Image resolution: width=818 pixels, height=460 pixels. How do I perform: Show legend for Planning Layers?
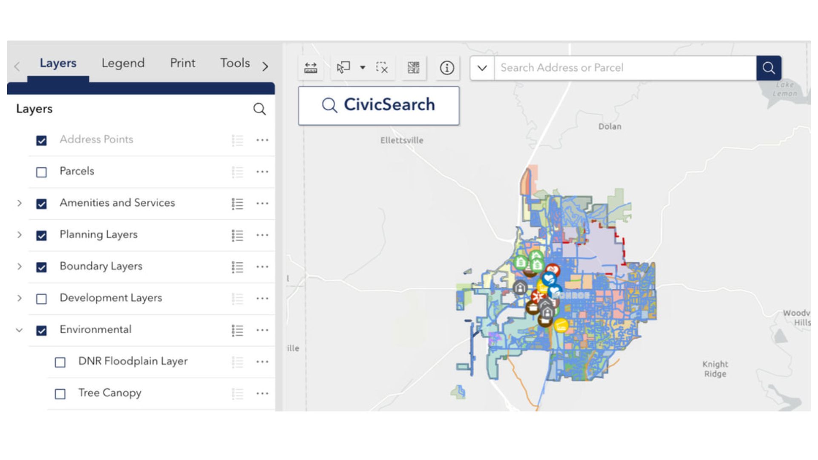tap(237, 235)
